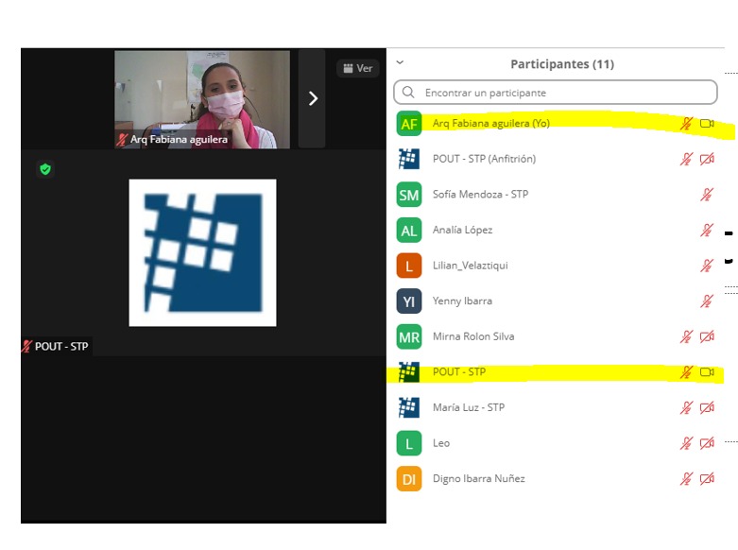This screenshot has height=550, width=738.
Task: Click muted mic icon of Leo
Action: 686,443
